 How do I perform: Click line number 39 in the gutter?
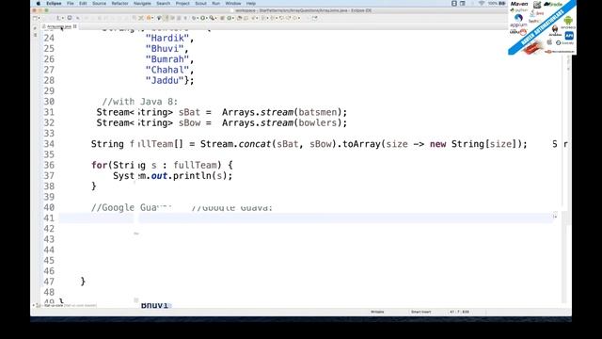point(49,197)
